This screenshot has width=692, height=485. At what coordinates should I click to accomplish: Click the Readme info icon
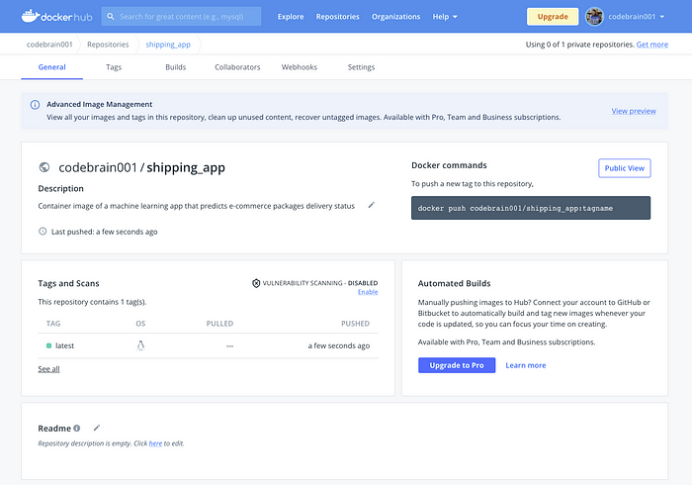(77, 428)
